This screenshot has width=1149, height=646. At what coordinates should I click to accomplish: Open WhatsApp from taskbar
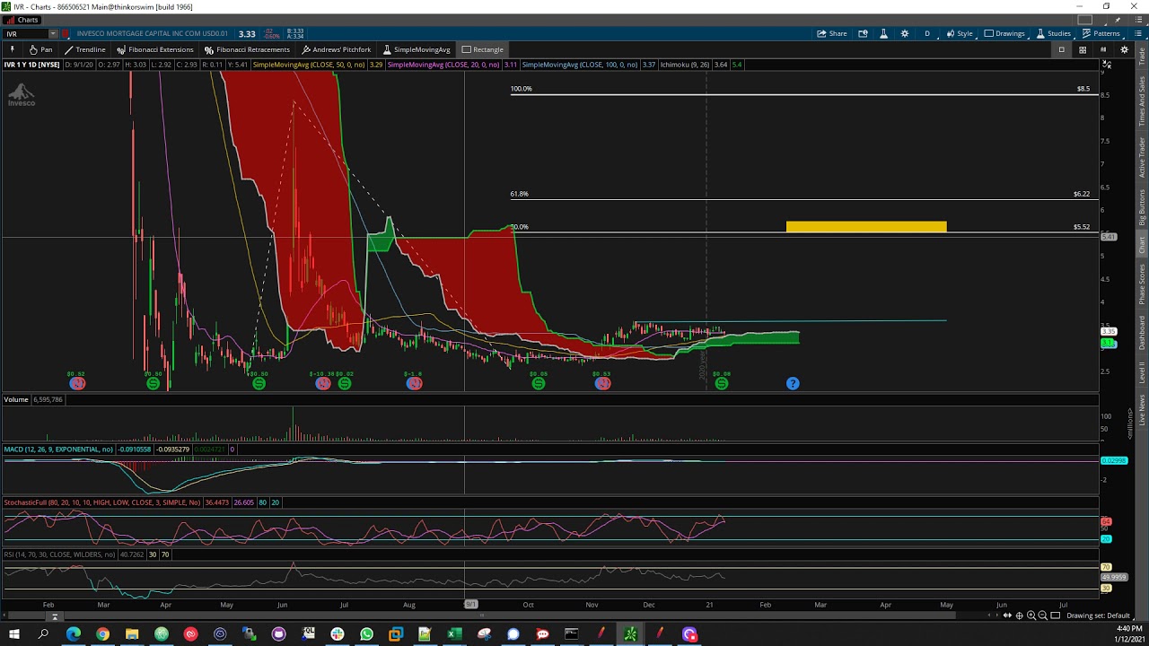point(366,634)
